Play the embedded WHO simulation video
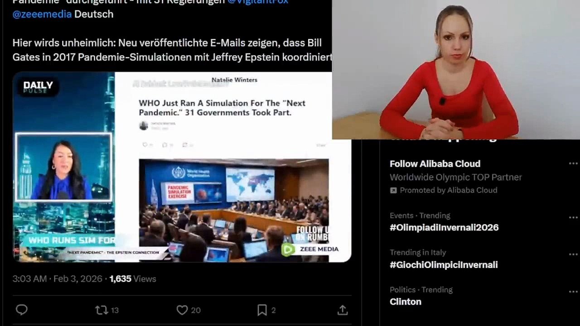This screenshot has width=580, height=326. 182,167
